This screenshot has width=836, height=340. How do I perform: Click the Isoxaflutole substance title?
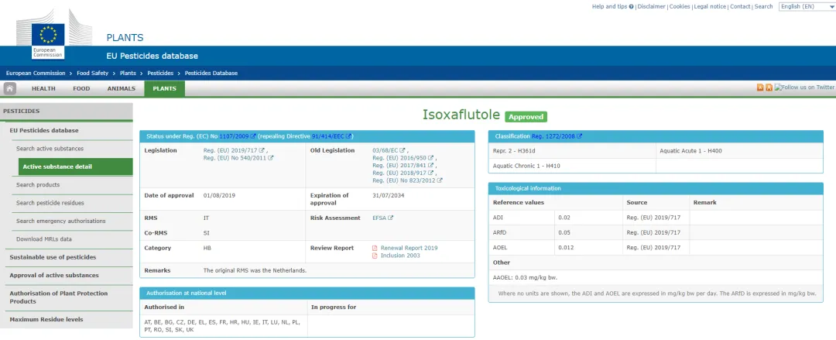(x=461, y=115)
